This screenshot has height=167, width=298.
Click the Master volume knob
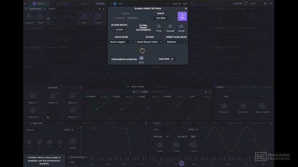pos(246,3)
